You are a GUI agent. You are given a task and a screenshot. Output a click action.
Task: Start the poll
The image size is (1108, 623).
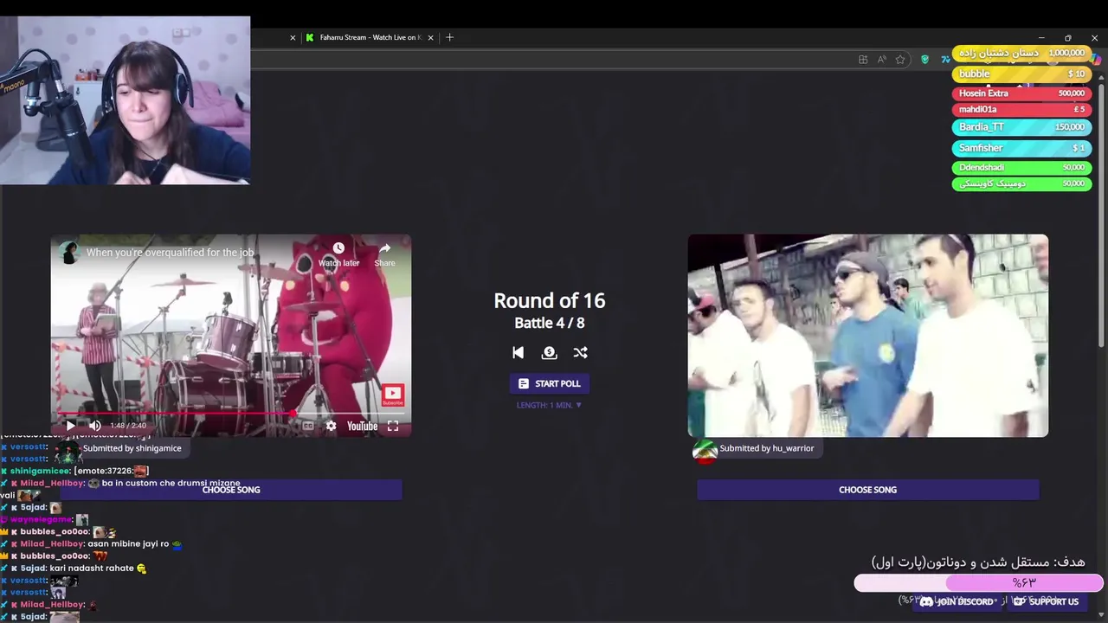(x=549, y=383)
